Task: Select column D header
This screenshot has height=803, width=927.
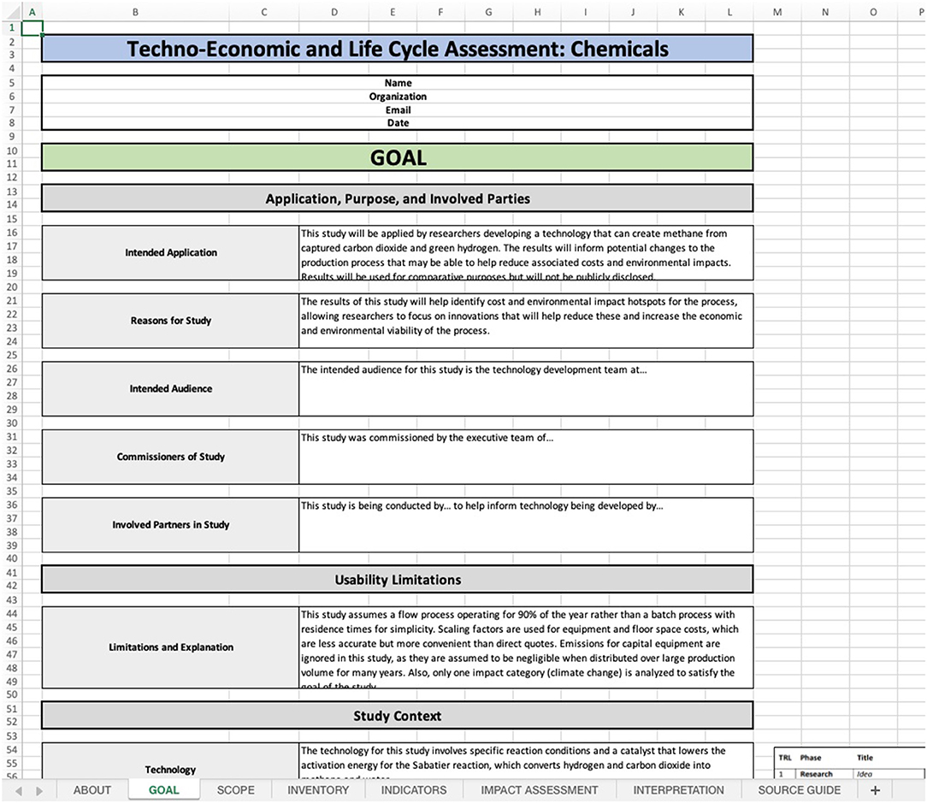Action: pos(334,12)
